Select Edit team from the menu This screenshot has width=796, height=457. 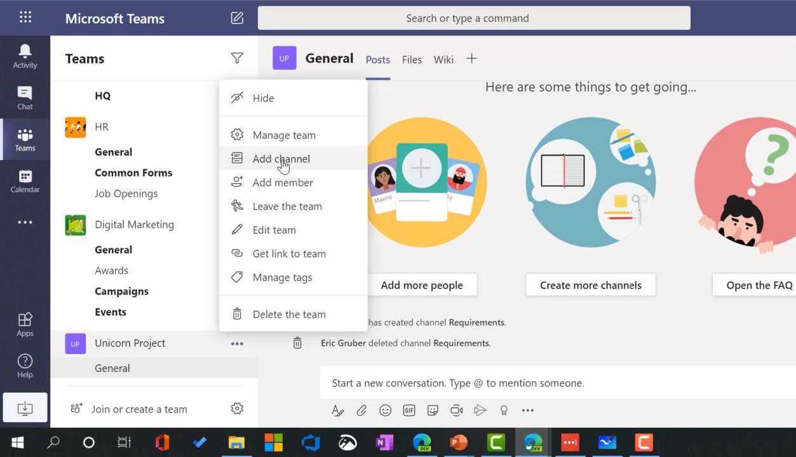click(293, 230)
